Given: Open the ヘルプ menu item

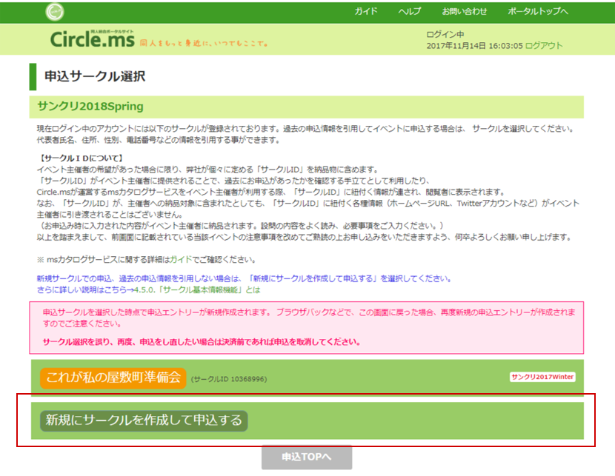Looking at the screenshot, I should (x=410, y=11).
